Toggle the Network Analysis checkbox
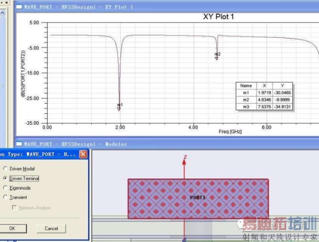The height and width of the screenshot is (242, 319). click(x=14, y=208)
